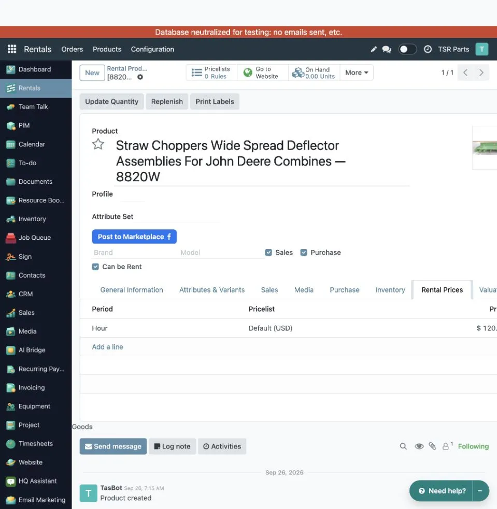Open the PIM app in sidebar
Viewport: 497px width, 509px height.
tap(36, 126)
